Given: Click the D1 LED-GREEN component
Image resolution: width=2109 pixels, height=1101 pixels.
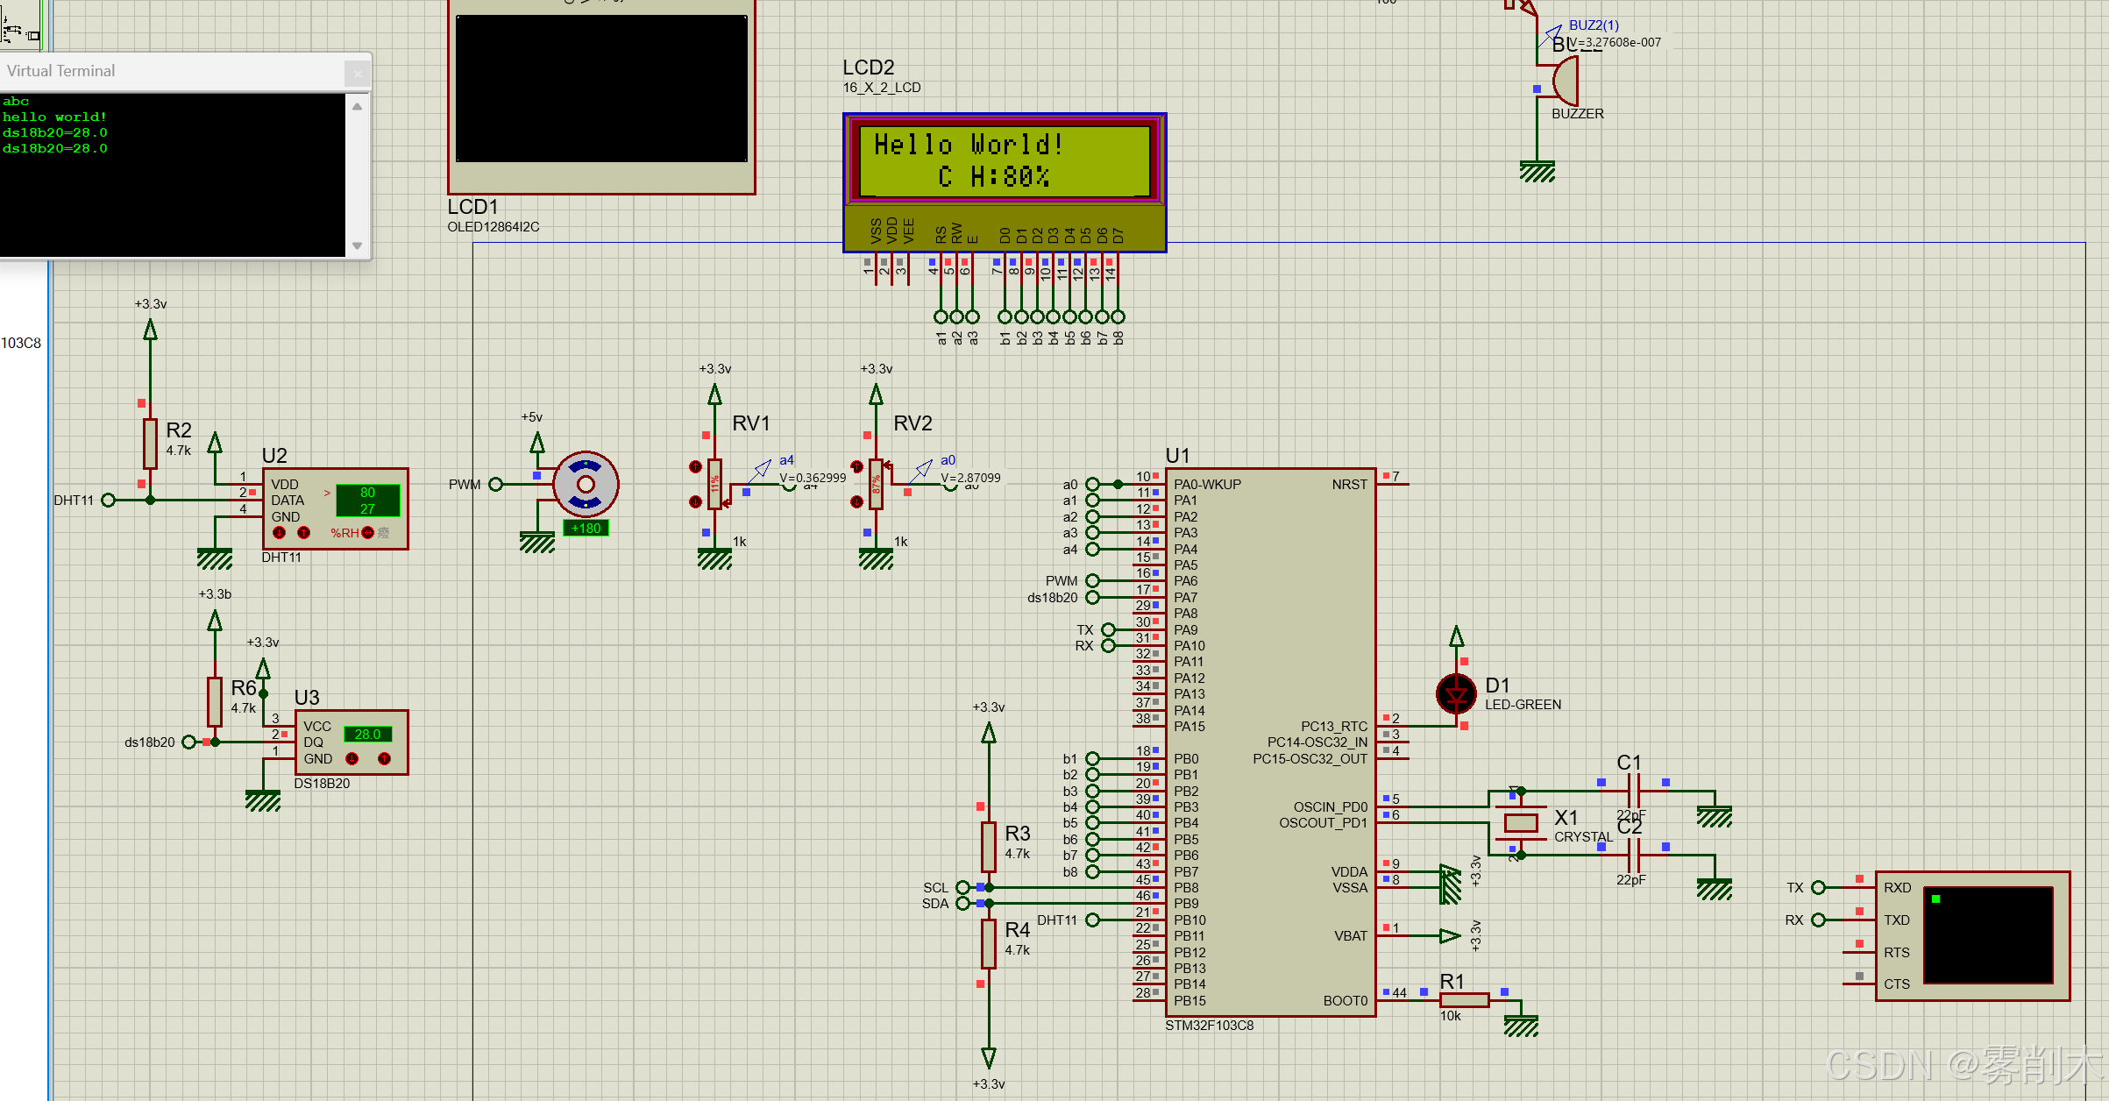Looking at the screenshot, I should [1456, 693].
